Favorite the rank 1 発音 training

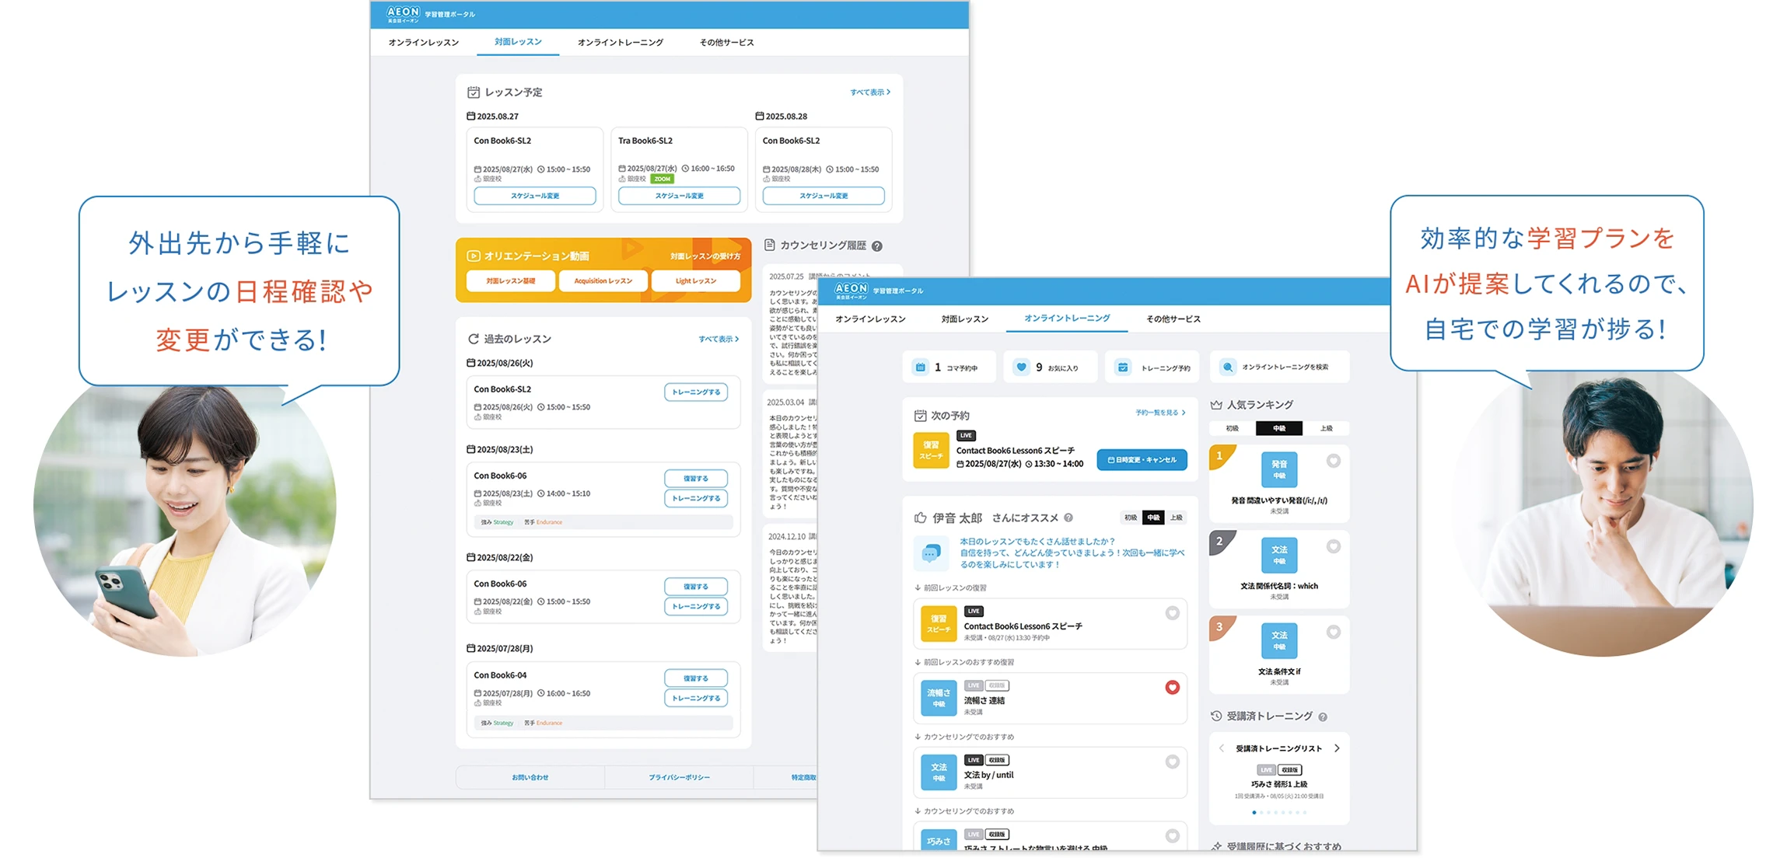point(1334,461)
